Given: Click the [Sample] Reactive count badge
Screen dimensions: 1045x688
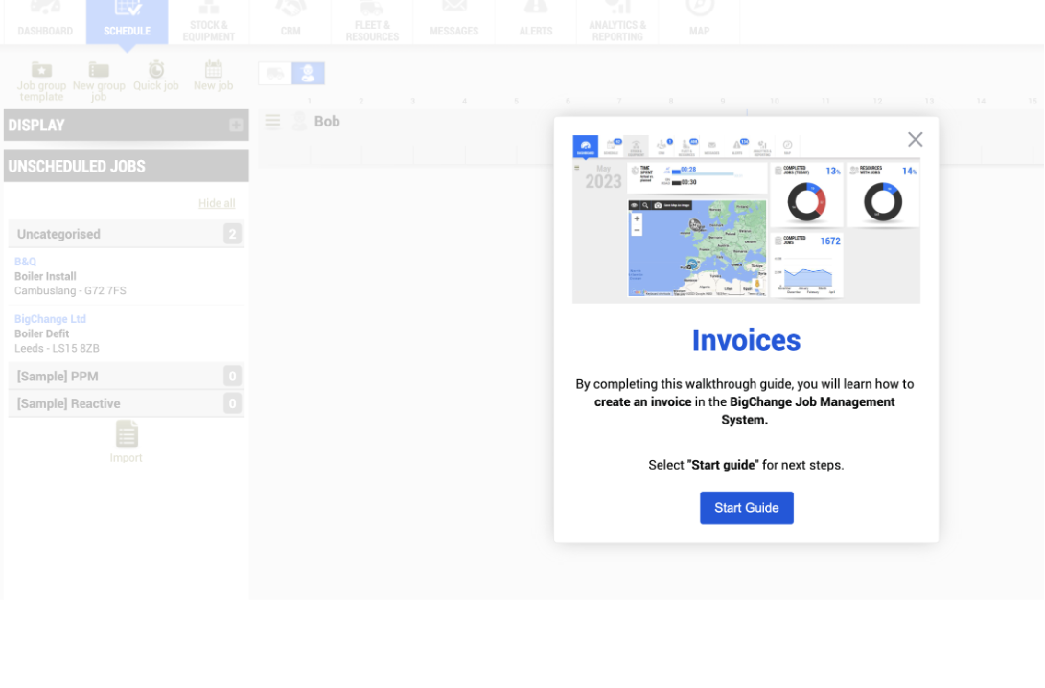Looking at the screenshot, I should click(x=232, y=403).
